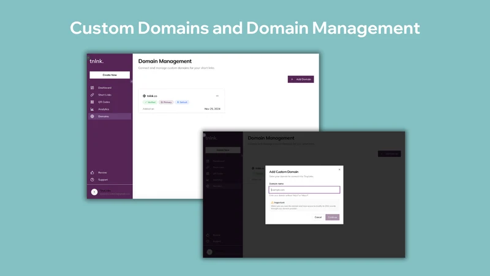Viewport: 490px width, 276px height.
Task: Click Default badge on tnlnk.co card
Action: point(182,102)
